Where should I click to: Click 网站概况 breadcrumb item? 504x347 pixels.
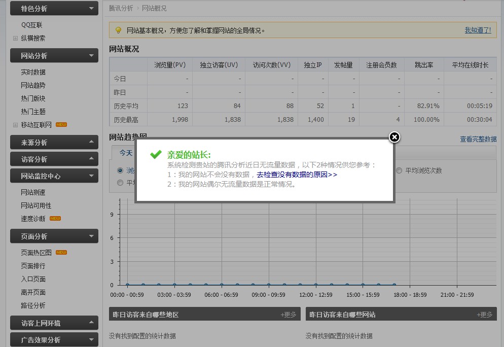click(x=154, y=8)
